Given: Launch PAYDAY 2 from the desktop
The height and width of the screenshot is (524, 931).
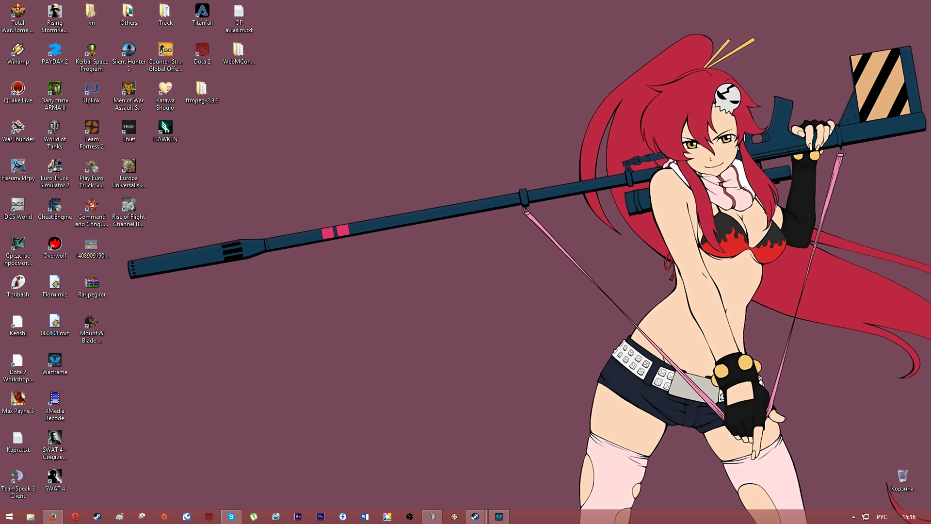Looking at the screenshot, I should [55, 50].
